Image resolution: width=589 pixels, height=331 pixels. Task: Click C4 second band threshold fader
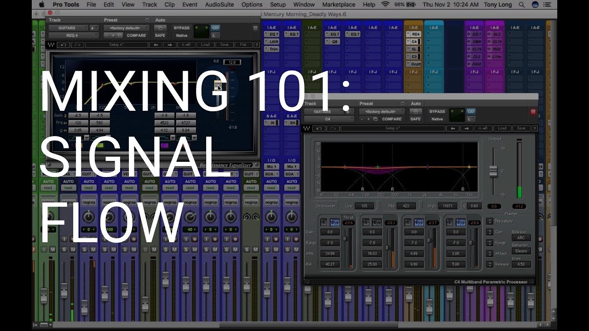pos(387,247)
